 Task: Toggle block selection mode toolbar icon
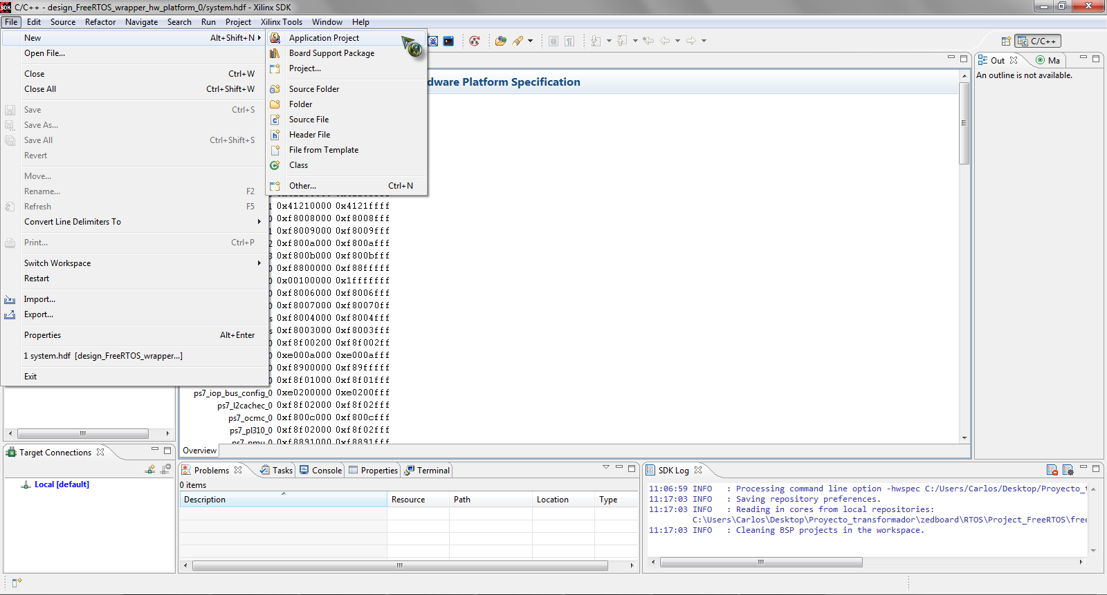553,41
